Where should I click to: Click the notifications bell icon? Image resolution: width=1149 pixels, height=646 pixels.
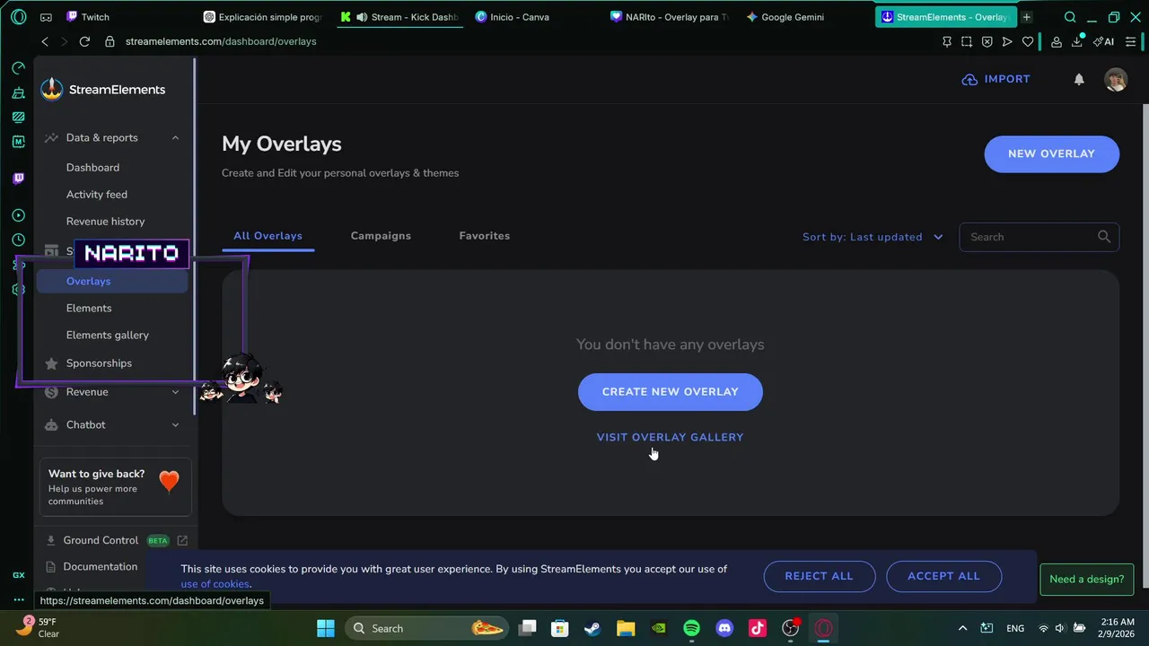pyautogui.click(x=1079, y=79)
